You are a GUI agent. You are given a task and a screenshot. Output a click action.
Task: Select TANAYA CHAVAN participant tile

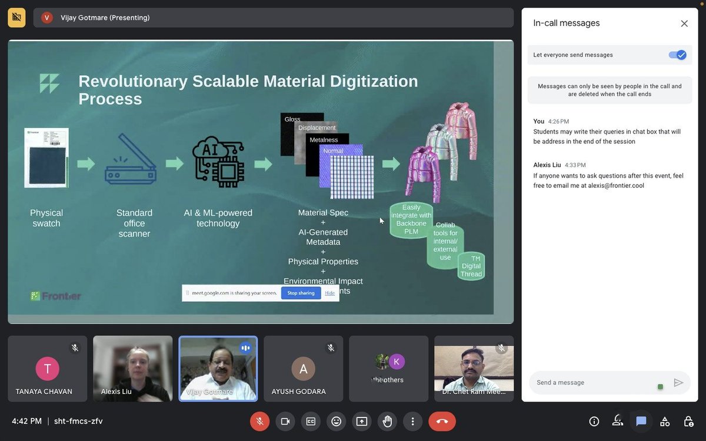[x=48, y=369]
